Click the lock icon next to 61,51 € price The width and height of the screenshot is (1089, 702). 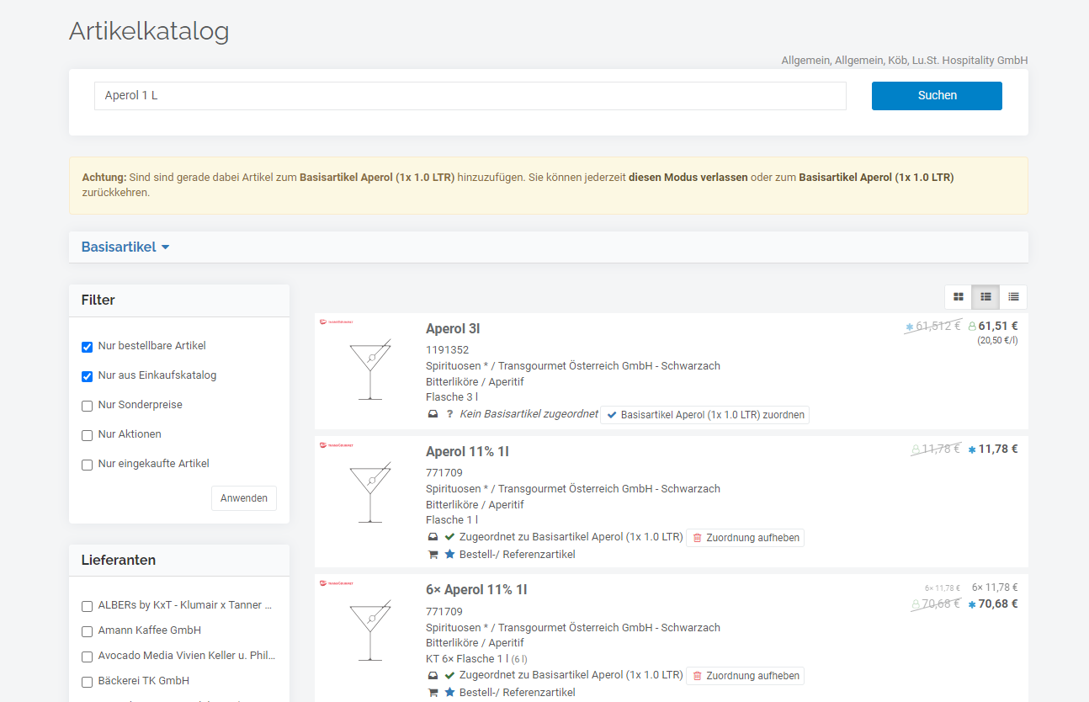(x=972, y=327)
